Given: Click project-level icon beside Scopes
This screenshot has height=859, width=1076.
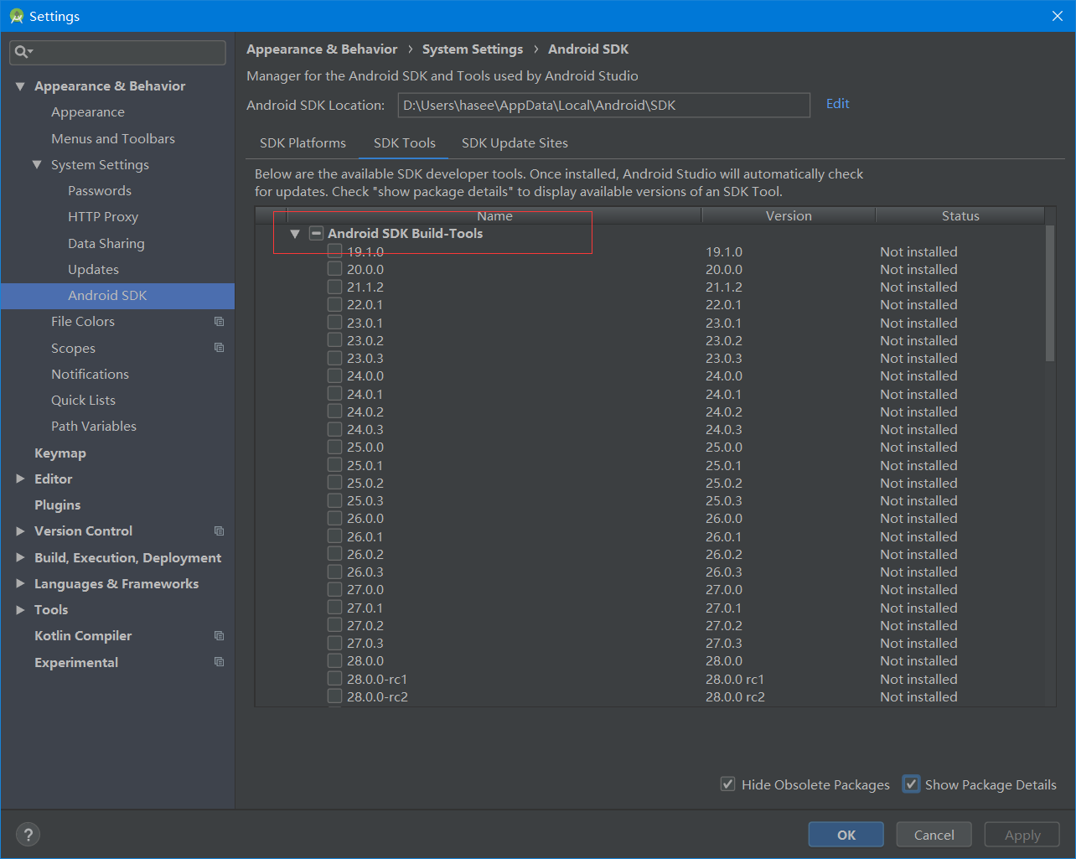Looking at the screenshot, I should point(219,348).
